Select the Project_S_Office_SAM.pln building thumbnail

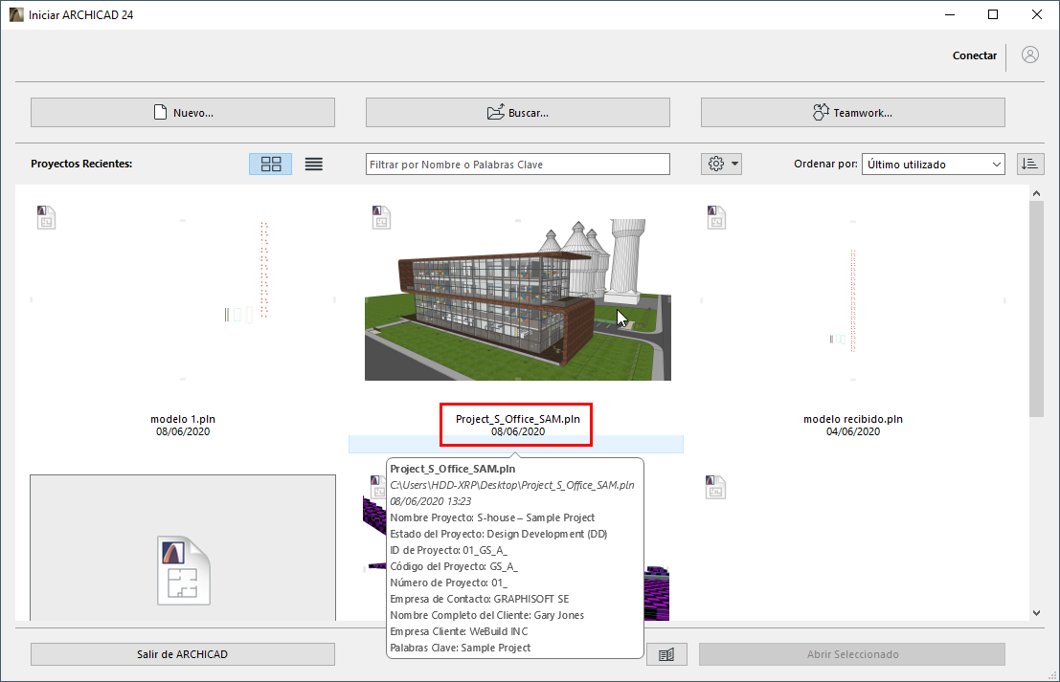tap(518, 299)
